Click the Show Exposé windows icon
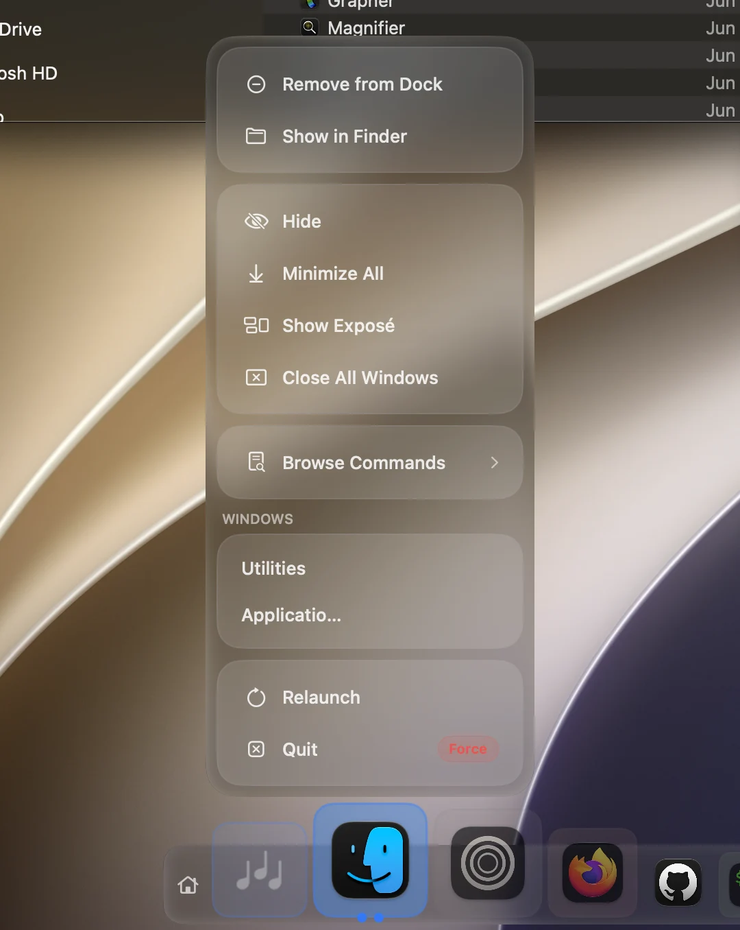Image resolution: width=740 pixels, height=930 pixels. [256, 326]
